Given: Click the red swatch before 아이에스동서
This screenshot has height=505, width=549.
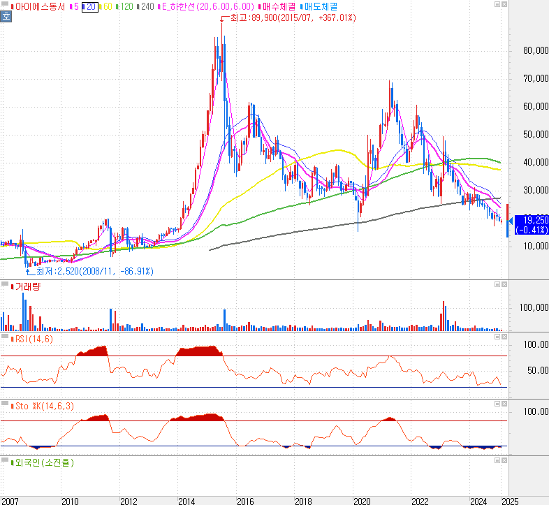Looking at the screenshot, I should 13,7.
